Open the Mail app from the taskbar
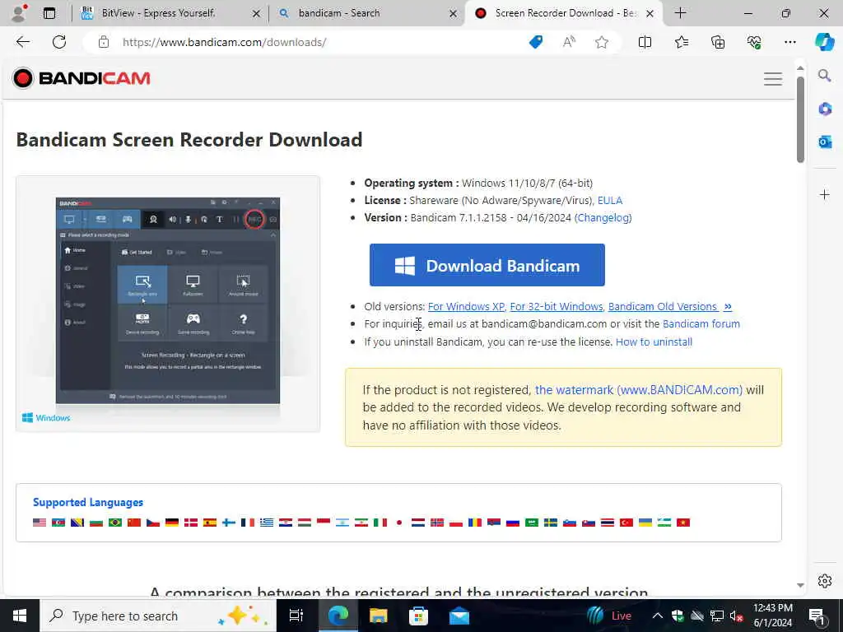843x632 pixels. pyautogui.click(x=459, y=616)
